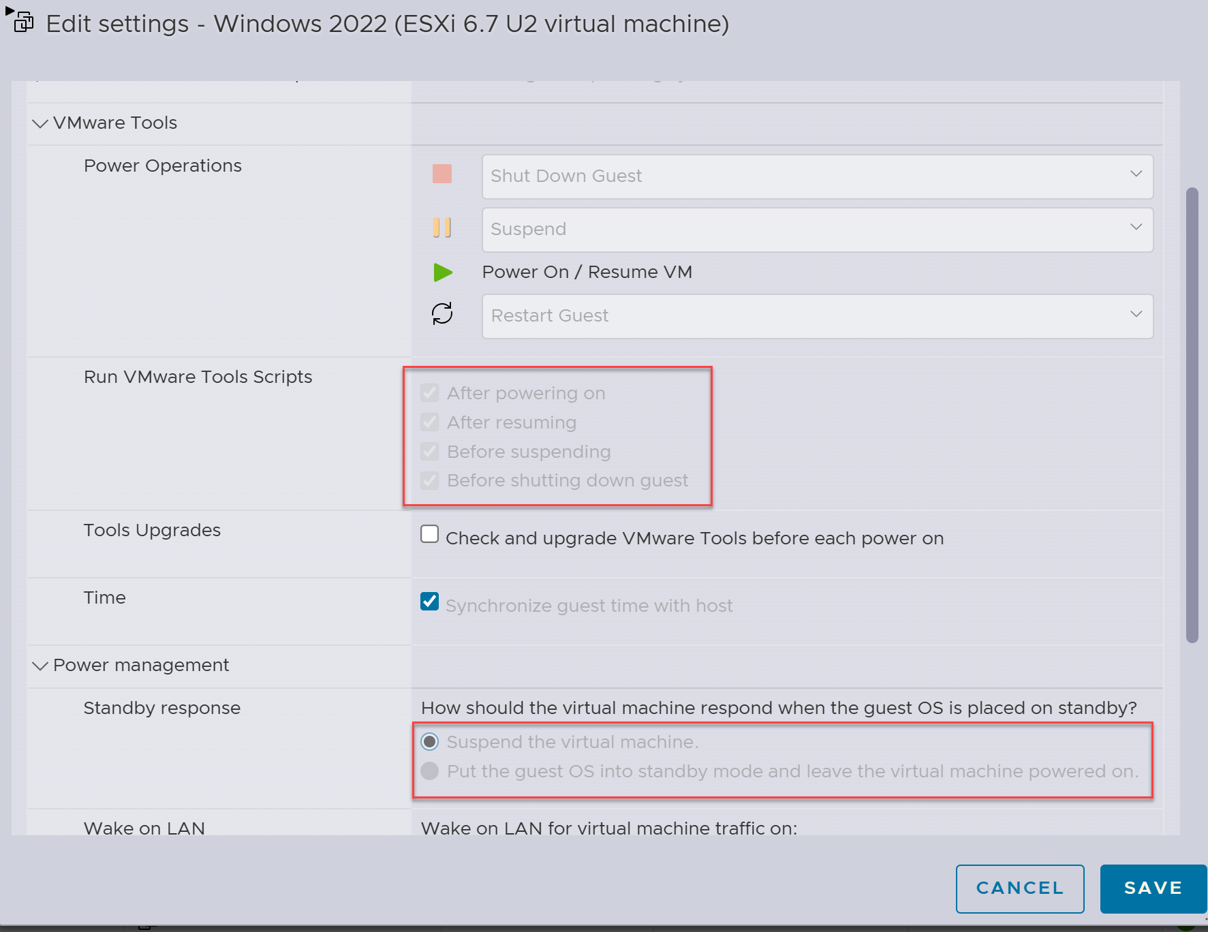Click the green Power On play icon

(x=443, y=273)
